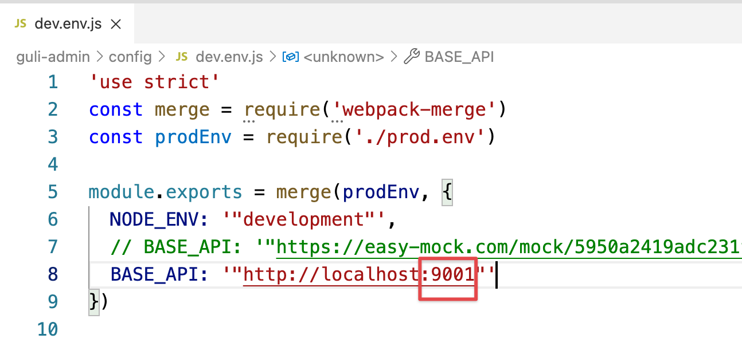Open config breadcrumb folder
The width and height of the screenshot is (742, 362).
point(130,57)
